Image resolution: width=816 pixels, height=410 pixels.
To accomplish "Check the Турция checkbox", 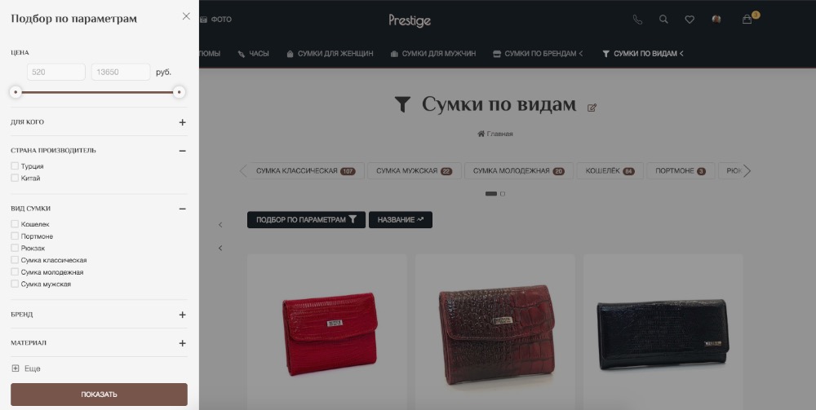I will coord(15,165).
